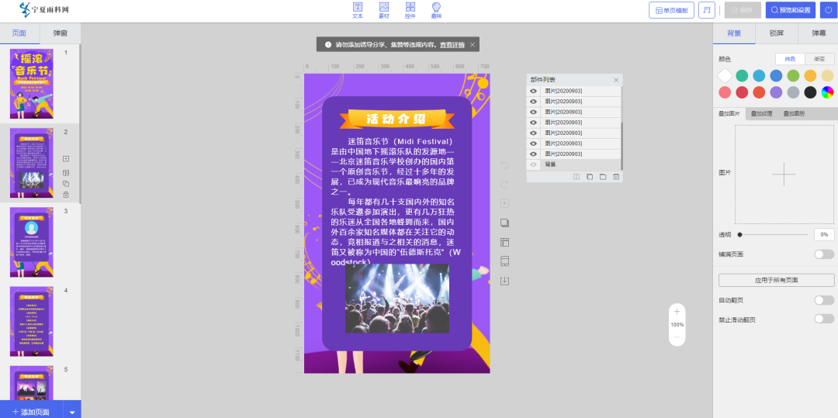This screenshot has width=838, height=418.
Task: Delete page 2 with trash icon
Action: pos(66,195)
